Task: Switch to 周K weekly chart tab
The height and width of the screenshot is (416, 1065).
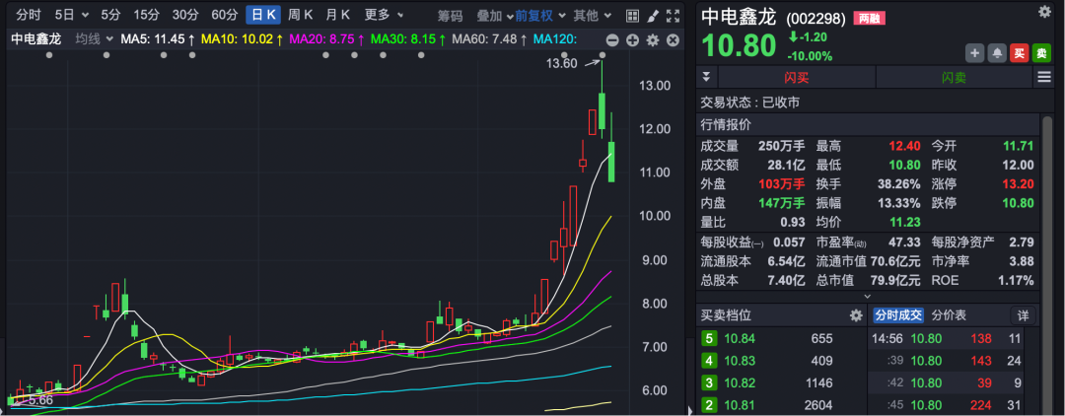Action: point(300,15)
